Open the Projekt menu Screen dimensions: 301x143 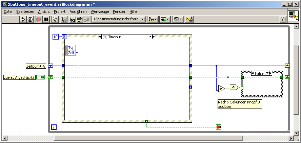click(60, 11)
